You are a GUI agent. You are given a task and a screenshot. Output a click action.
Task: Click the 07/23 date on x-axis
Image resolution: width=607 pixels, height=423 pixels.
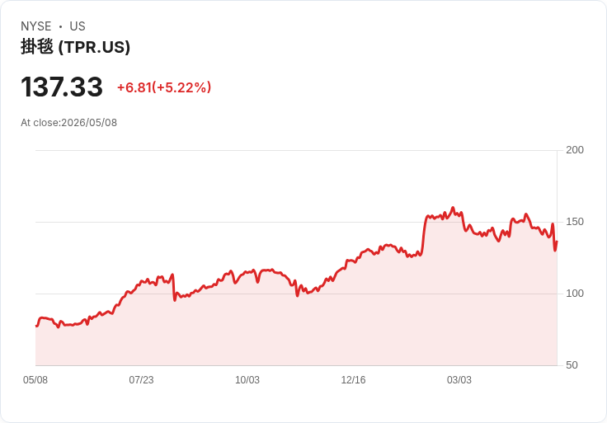pos(141,380)
